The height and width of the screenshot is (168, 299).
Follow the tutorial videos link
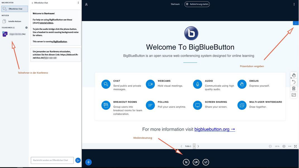coord(46,23)
